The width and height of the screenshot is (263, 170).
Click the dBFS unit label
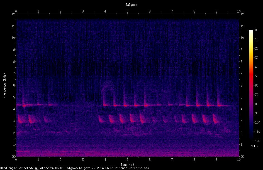[x=254, y=146]
